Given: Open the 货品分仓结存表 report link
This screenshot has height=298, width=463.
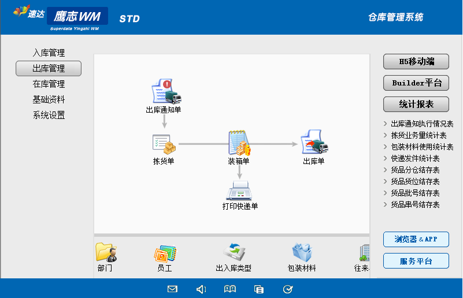Looking at the screenshot, I should (x=415, y=170).
